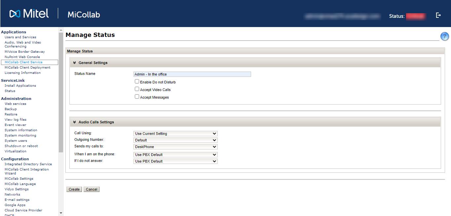Click sidebar scroll up arrow
Viewport: 451px width, 216px height.
click(x=61, y=30)
